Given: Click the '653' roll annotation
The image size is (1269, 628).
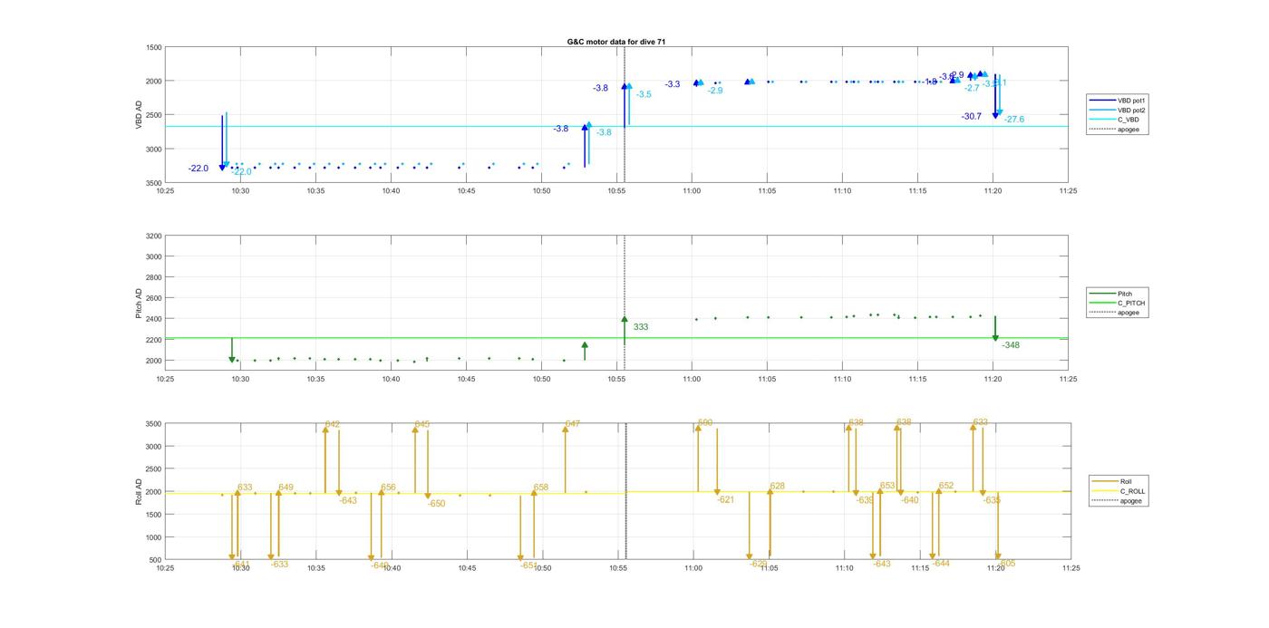Looking at the screenshot, I should coord(887,487).
